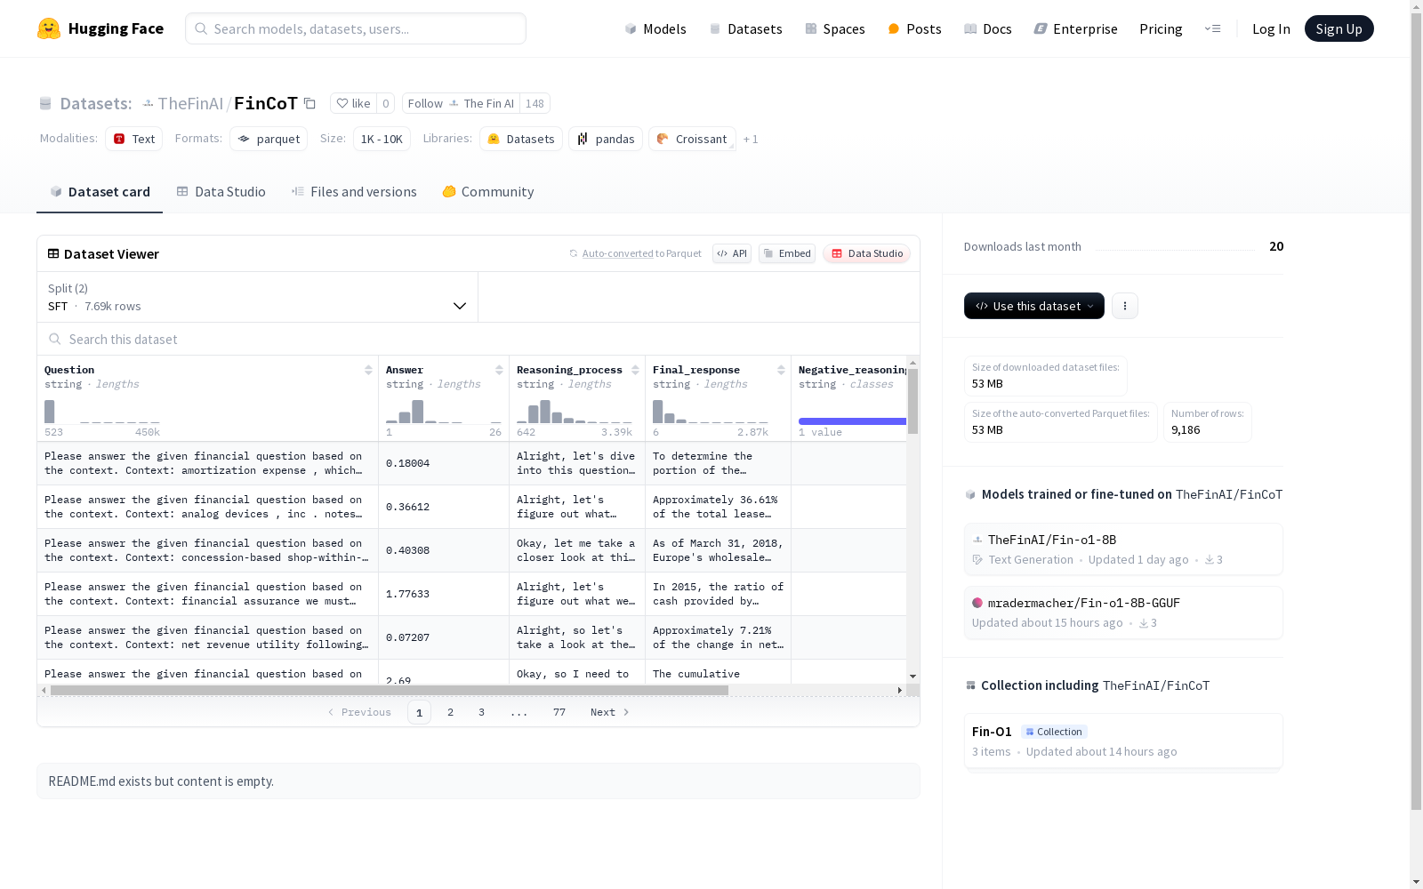
Task: Sort the Reasoning_process column
Action: (635, 370)
